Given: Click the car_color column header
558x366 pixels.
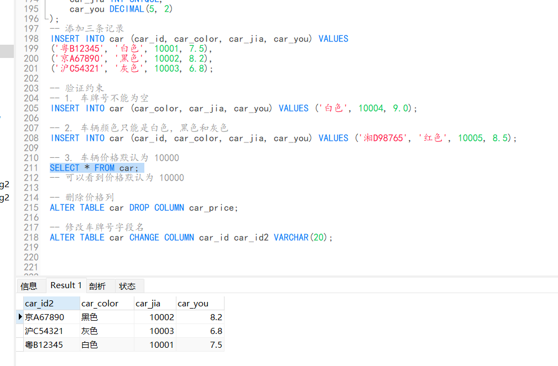Looking at the screenshot, I should [107, 304].
